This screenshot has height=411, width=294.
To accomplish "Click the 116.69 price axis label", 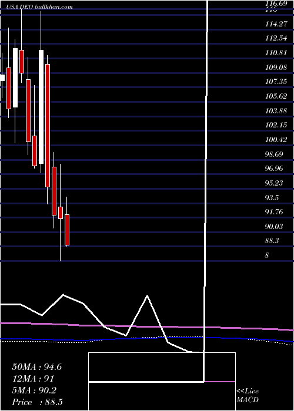I will pyautogui.click(x=275, y=4).
